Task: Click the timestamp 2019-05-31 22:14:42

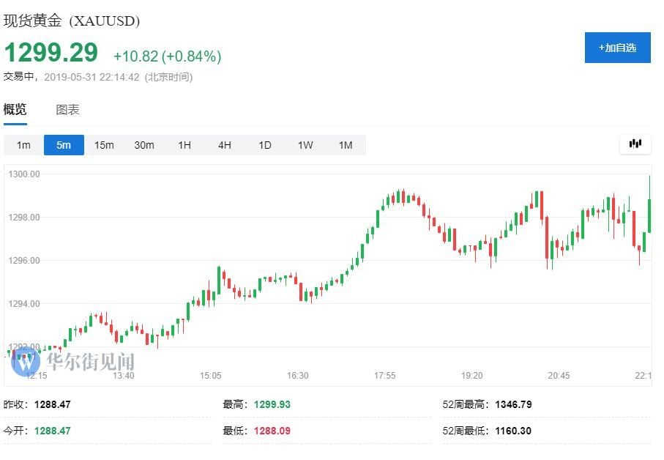Action: click(x=92, y=77)
